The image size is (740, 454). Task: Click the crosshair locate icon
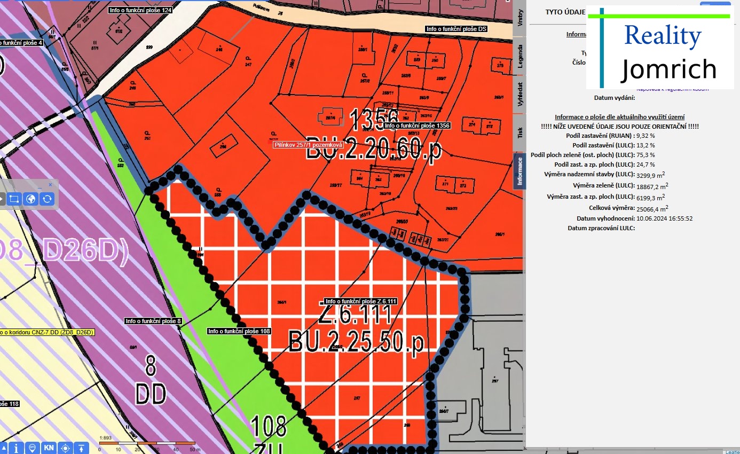[x=66, y=448]
